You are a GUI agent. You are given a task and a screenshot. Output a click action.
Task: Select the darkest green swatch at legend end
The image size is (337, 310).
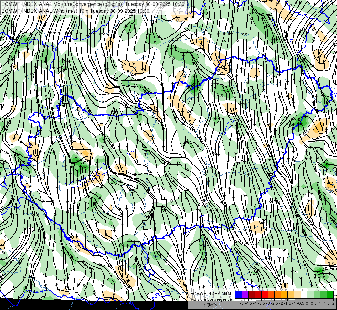pos(330,295)
